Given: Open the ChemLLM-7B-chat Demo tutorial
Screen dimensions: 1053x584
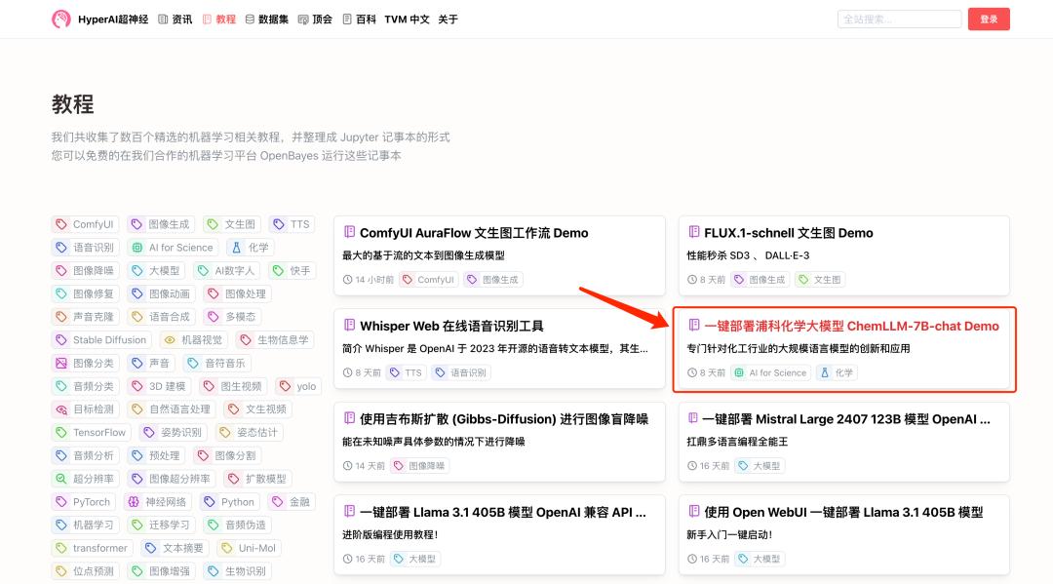Looking at the screenshot, I should point(851,326).
